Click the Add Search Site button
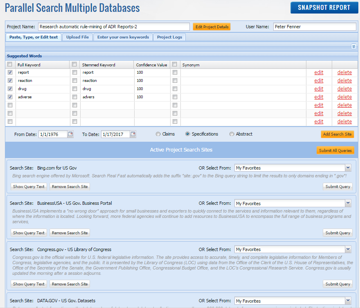The height and width of the screenshot is (308, 360). point(337,134)
